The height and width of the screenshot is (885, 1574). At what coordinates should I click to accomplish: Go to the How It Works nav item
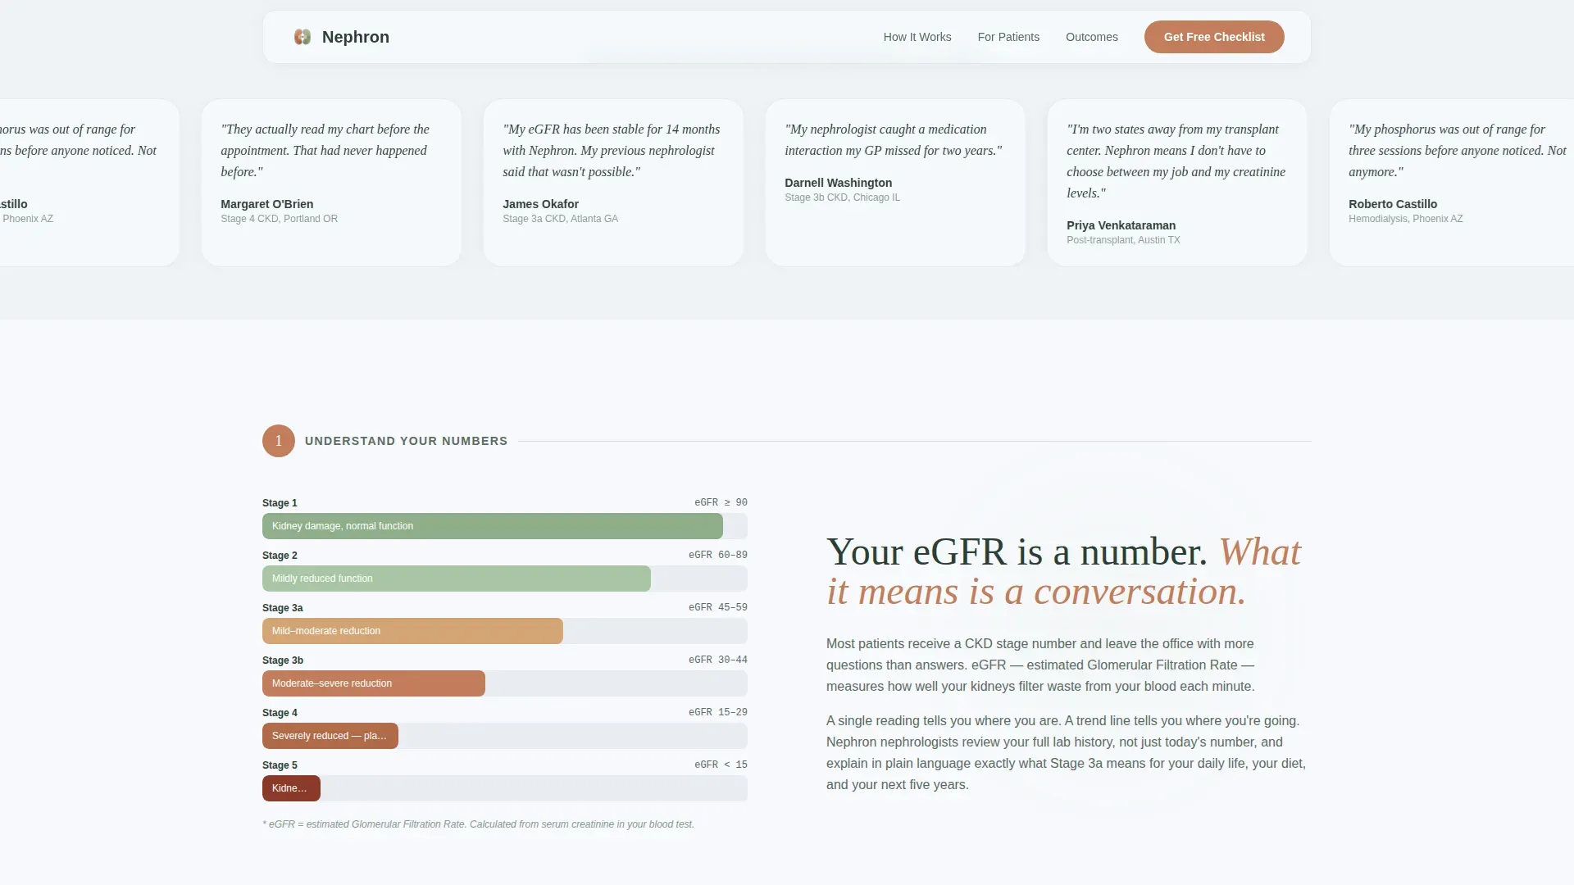pyautogui.click(x=917, y=37)
